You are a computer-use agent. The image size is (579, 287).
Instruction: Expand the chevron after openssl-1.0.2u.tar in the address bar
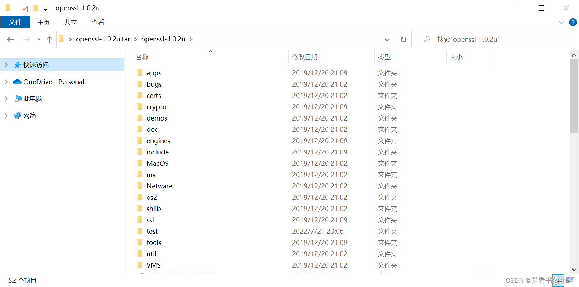136,39
